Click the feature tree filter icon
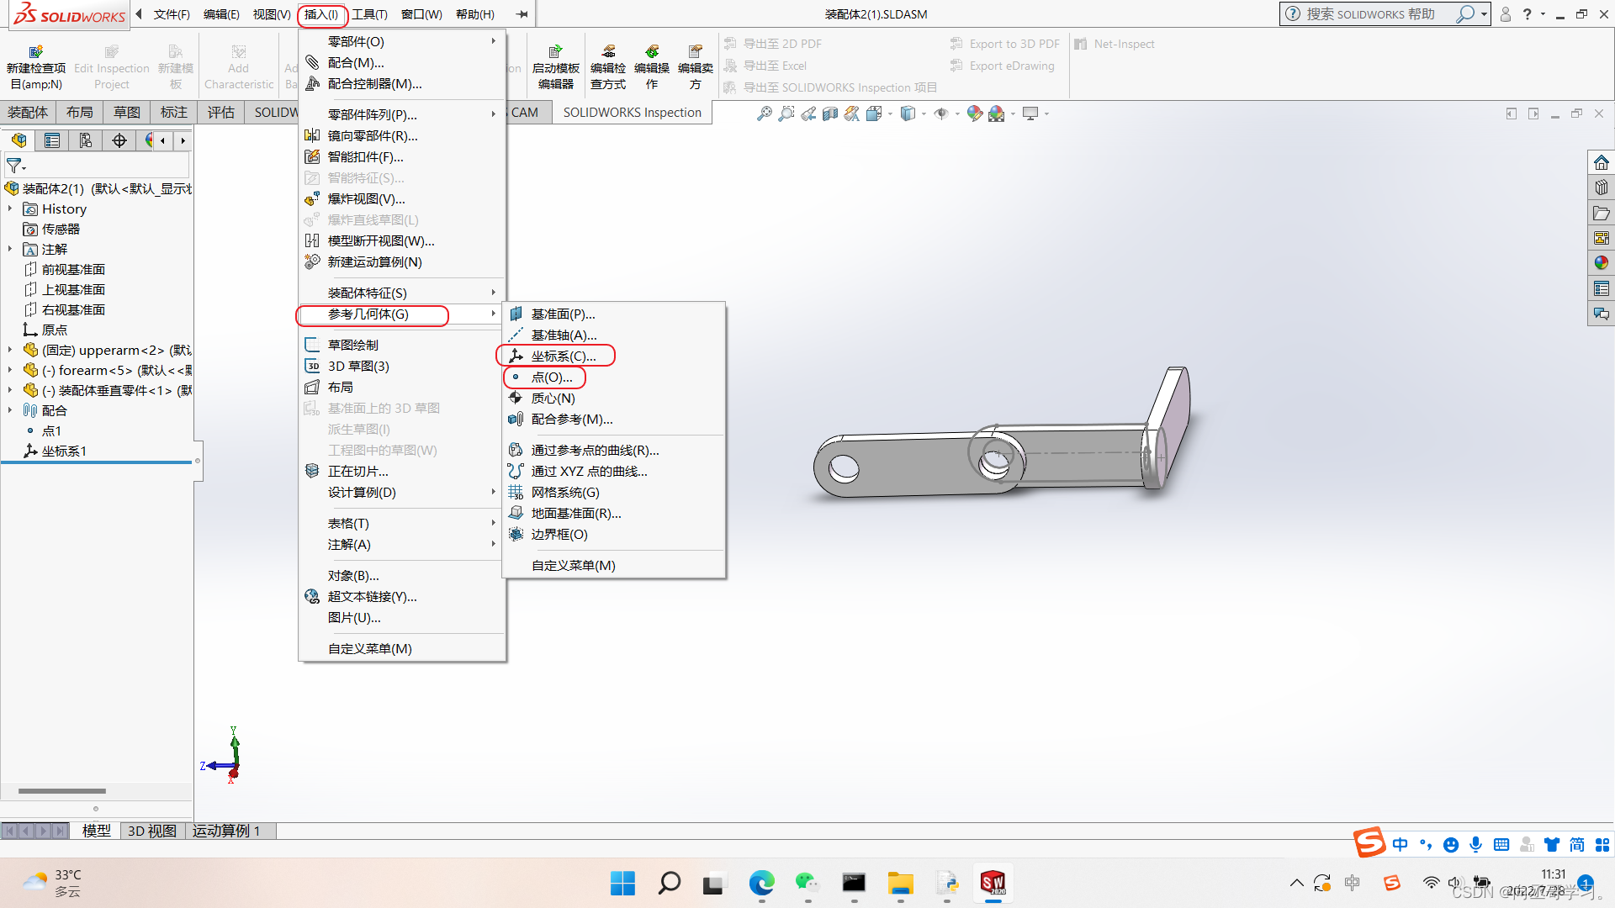 click(14, 166)
